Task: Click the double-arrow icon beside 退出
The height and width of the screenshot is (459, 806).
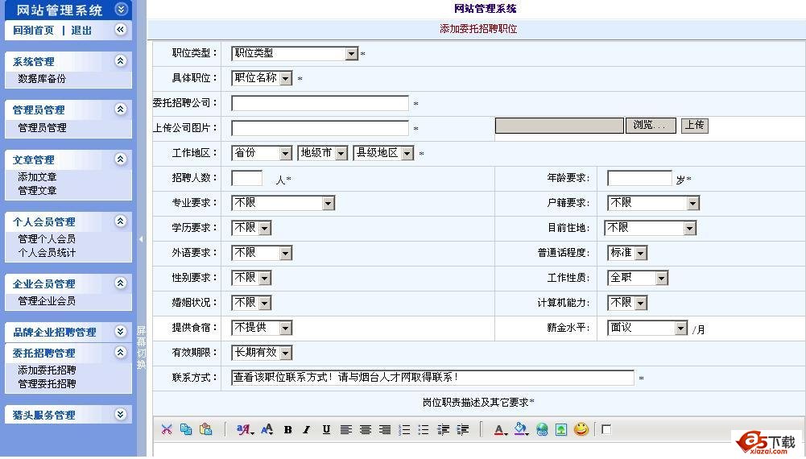Action: tap(120, 29)
